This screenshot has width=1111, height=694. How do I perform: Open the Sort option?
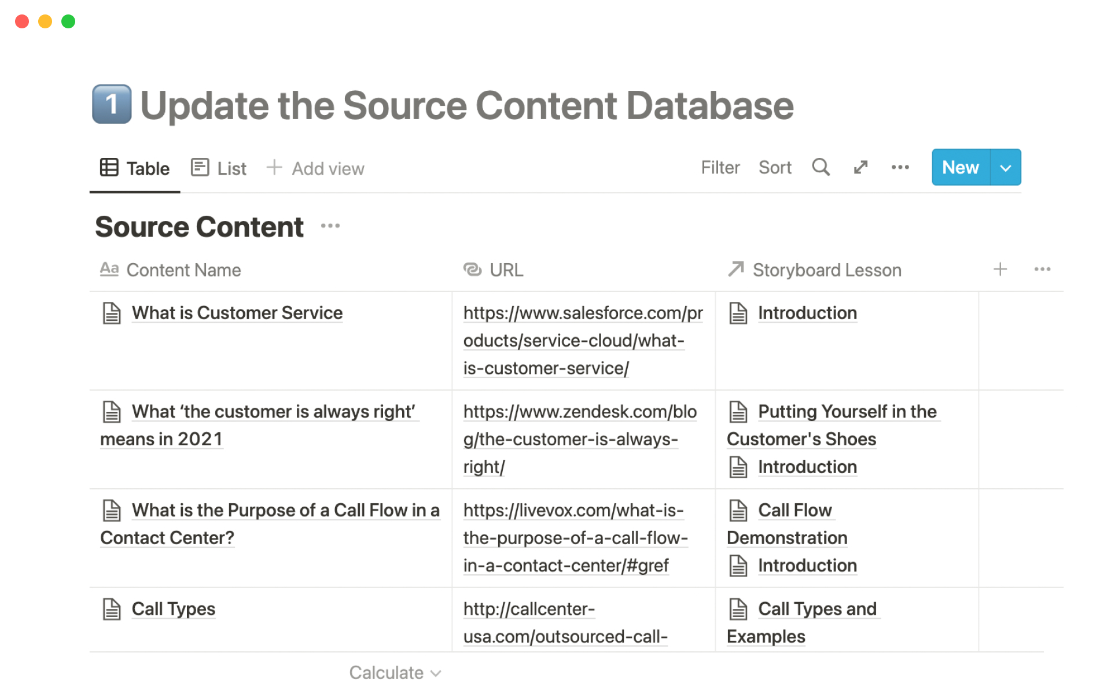pyautogui.click(x=775, y=168)
